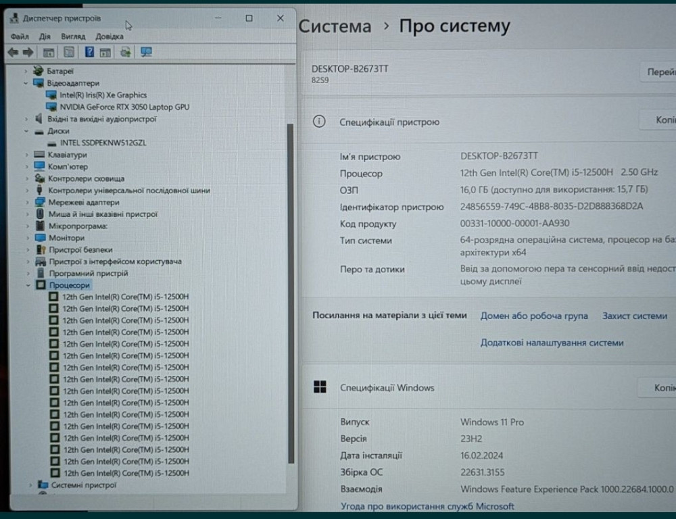Click the Back arrow in Device Manager toolbar
Image resolution: width=676 pixels, height=519 pixels.
click(13, 53)
